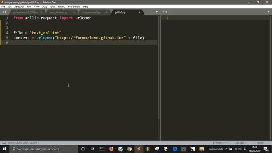Open the File Explorer taskbar icon
Viewport: 272px width, 153px height.
(x=201, y=149)
